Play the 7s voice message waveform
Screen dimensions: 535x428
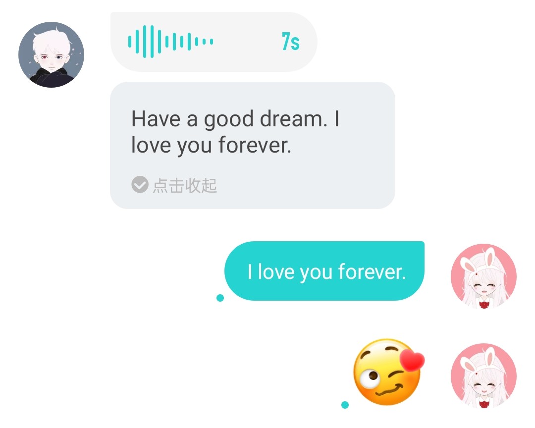pos(170,42)
